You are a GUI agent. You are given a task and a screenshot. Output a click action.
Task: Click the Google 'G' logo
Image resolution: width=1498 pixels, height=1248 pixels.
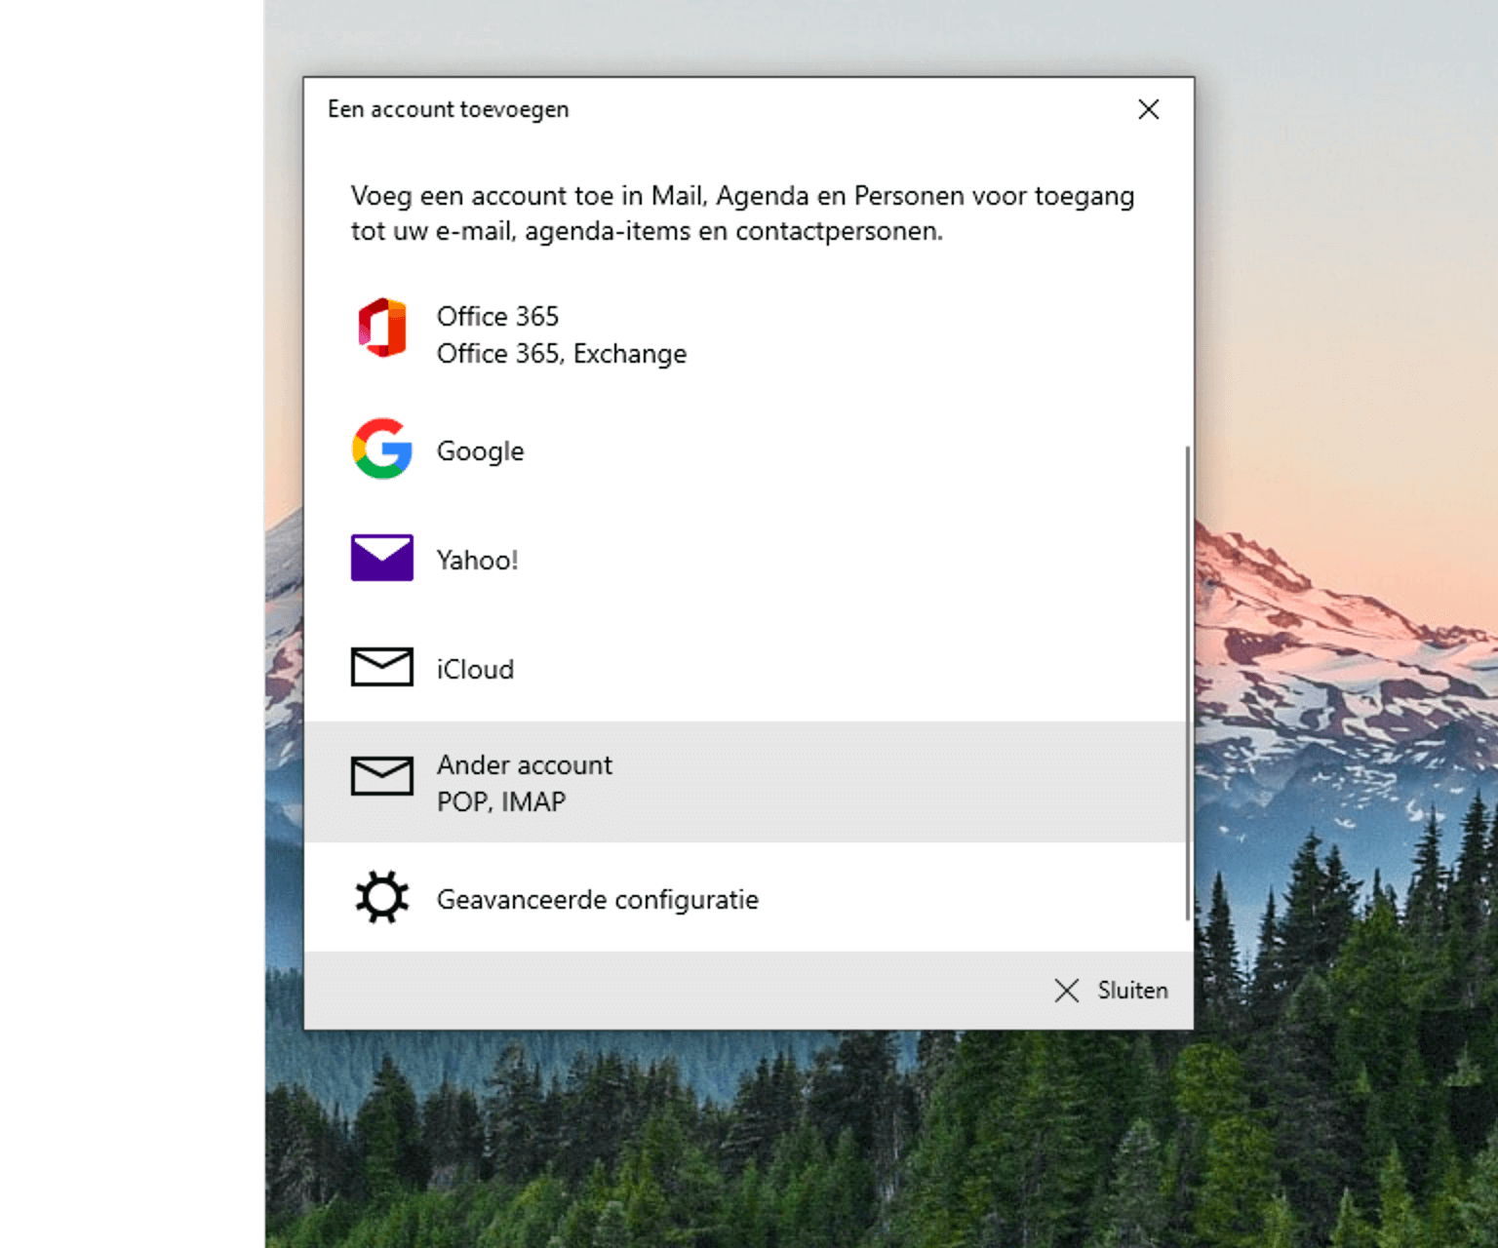tap(381, 449)
